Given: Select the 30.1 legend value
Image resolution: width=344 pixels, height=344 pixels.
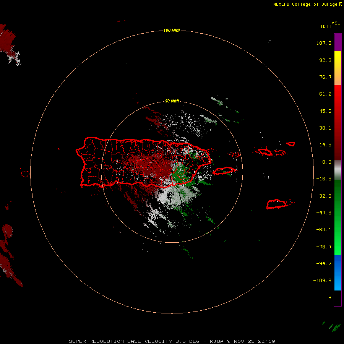Looking at the screenshot, I should [x=325, y=128].
